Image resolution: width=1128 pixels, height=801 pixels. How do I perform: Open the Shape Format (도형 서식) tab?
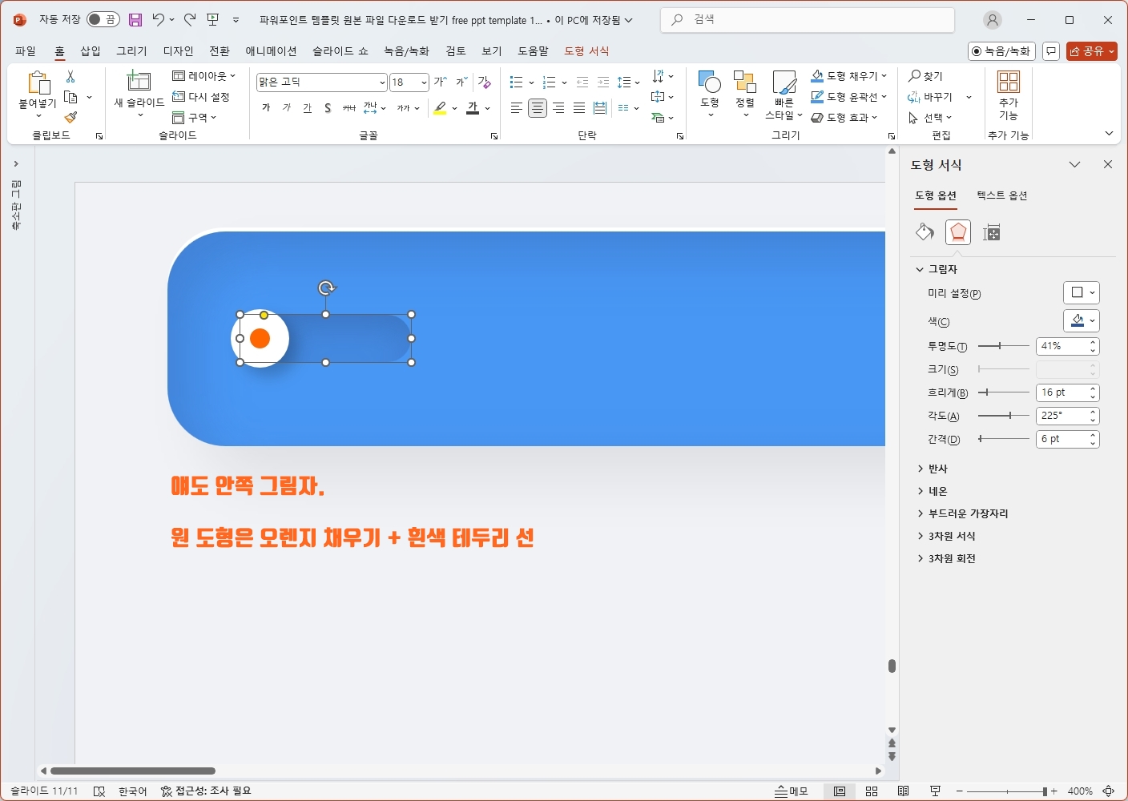[586, 51]
